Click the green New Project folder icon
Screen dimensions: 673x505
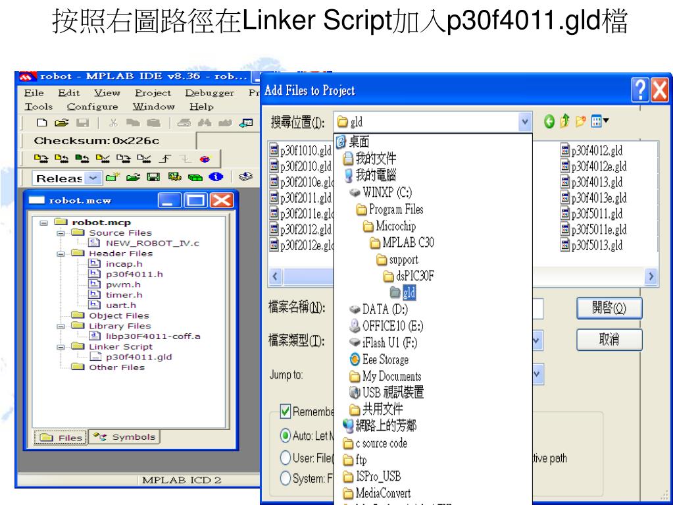pyautogui.click(x=112, y=177)
